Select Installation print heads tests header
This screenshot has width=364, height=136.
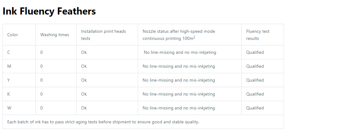(x=107, y=35)
